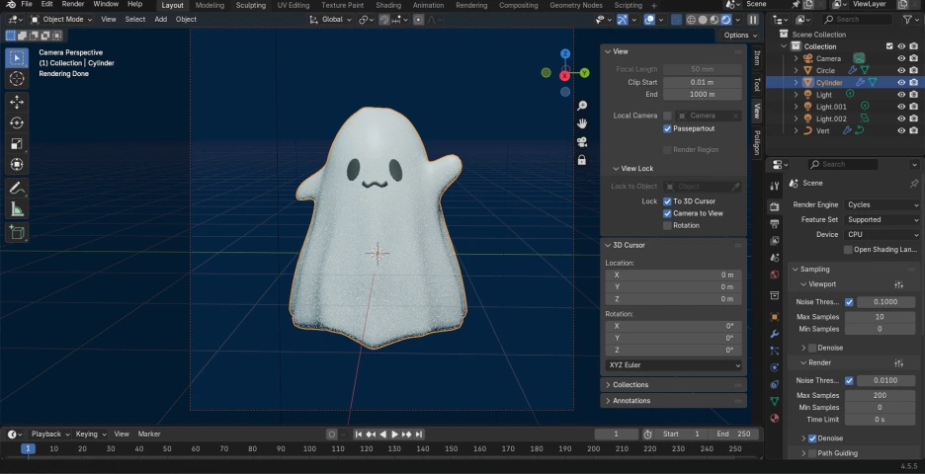Open the Render menu
This screenshot has width=925, height=474.
click(x=73, y=5)
